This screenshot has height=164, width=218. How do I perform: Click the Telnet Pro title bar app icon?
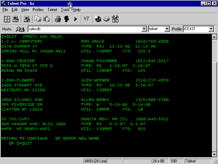[x=3, y=3]
